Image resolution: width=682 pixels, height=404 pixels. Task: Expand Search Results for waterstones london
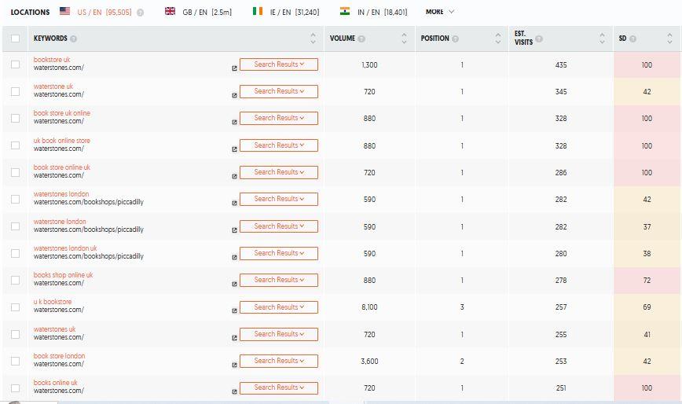(x=279, y=199)
